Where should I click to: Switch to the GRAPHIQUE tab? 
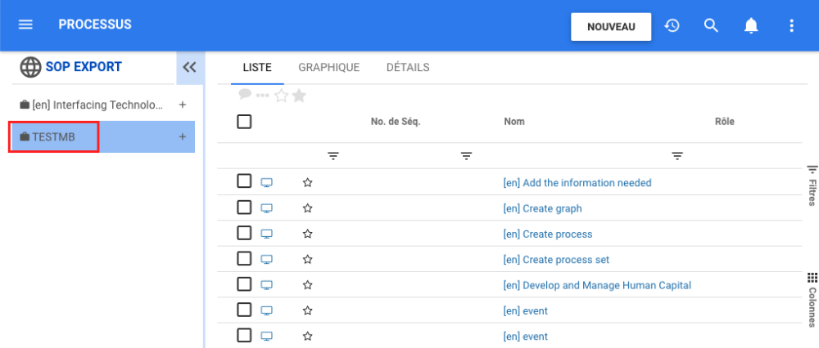click(x=328, y=68)
